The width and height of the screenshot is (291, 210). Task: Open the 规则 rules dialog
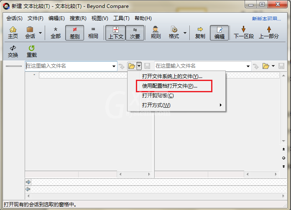tap(156, 33)
